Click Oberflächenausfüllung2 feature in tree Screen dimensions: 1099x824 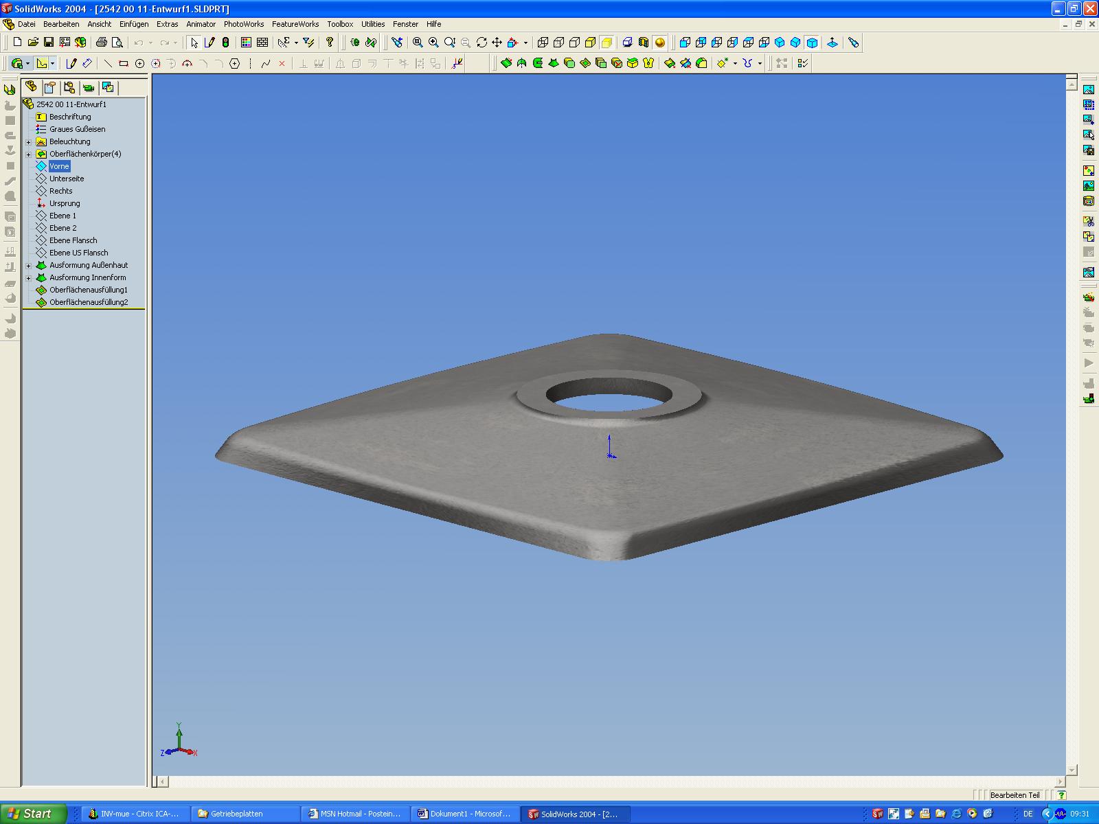(89, 302)
